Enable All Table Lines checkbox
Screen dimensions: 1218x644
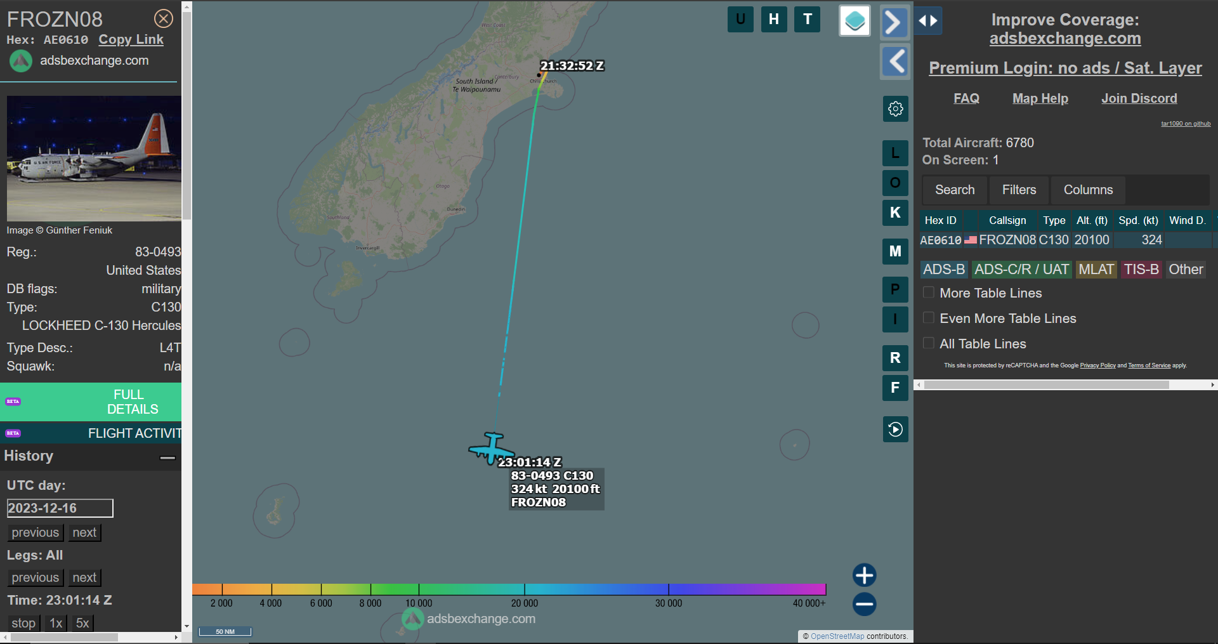tap(928, 343)
